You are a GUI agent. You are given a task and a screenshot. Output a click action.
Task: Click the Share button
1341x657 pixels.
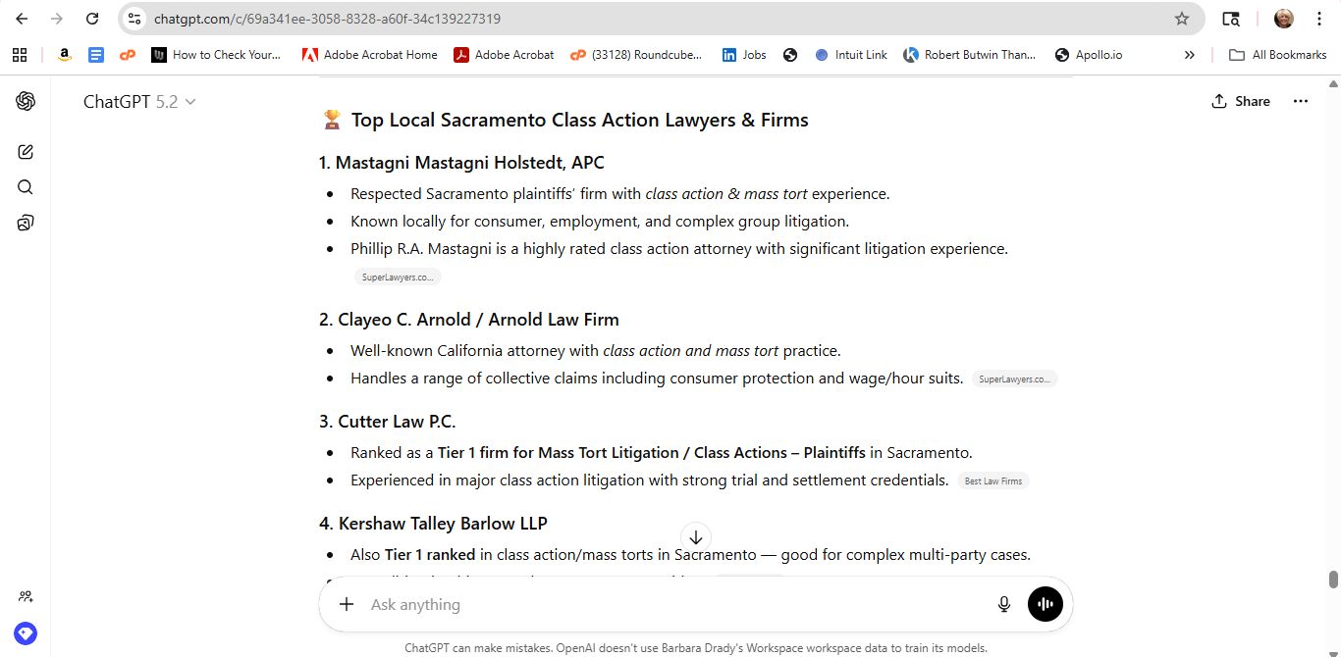coord(1241,101)
